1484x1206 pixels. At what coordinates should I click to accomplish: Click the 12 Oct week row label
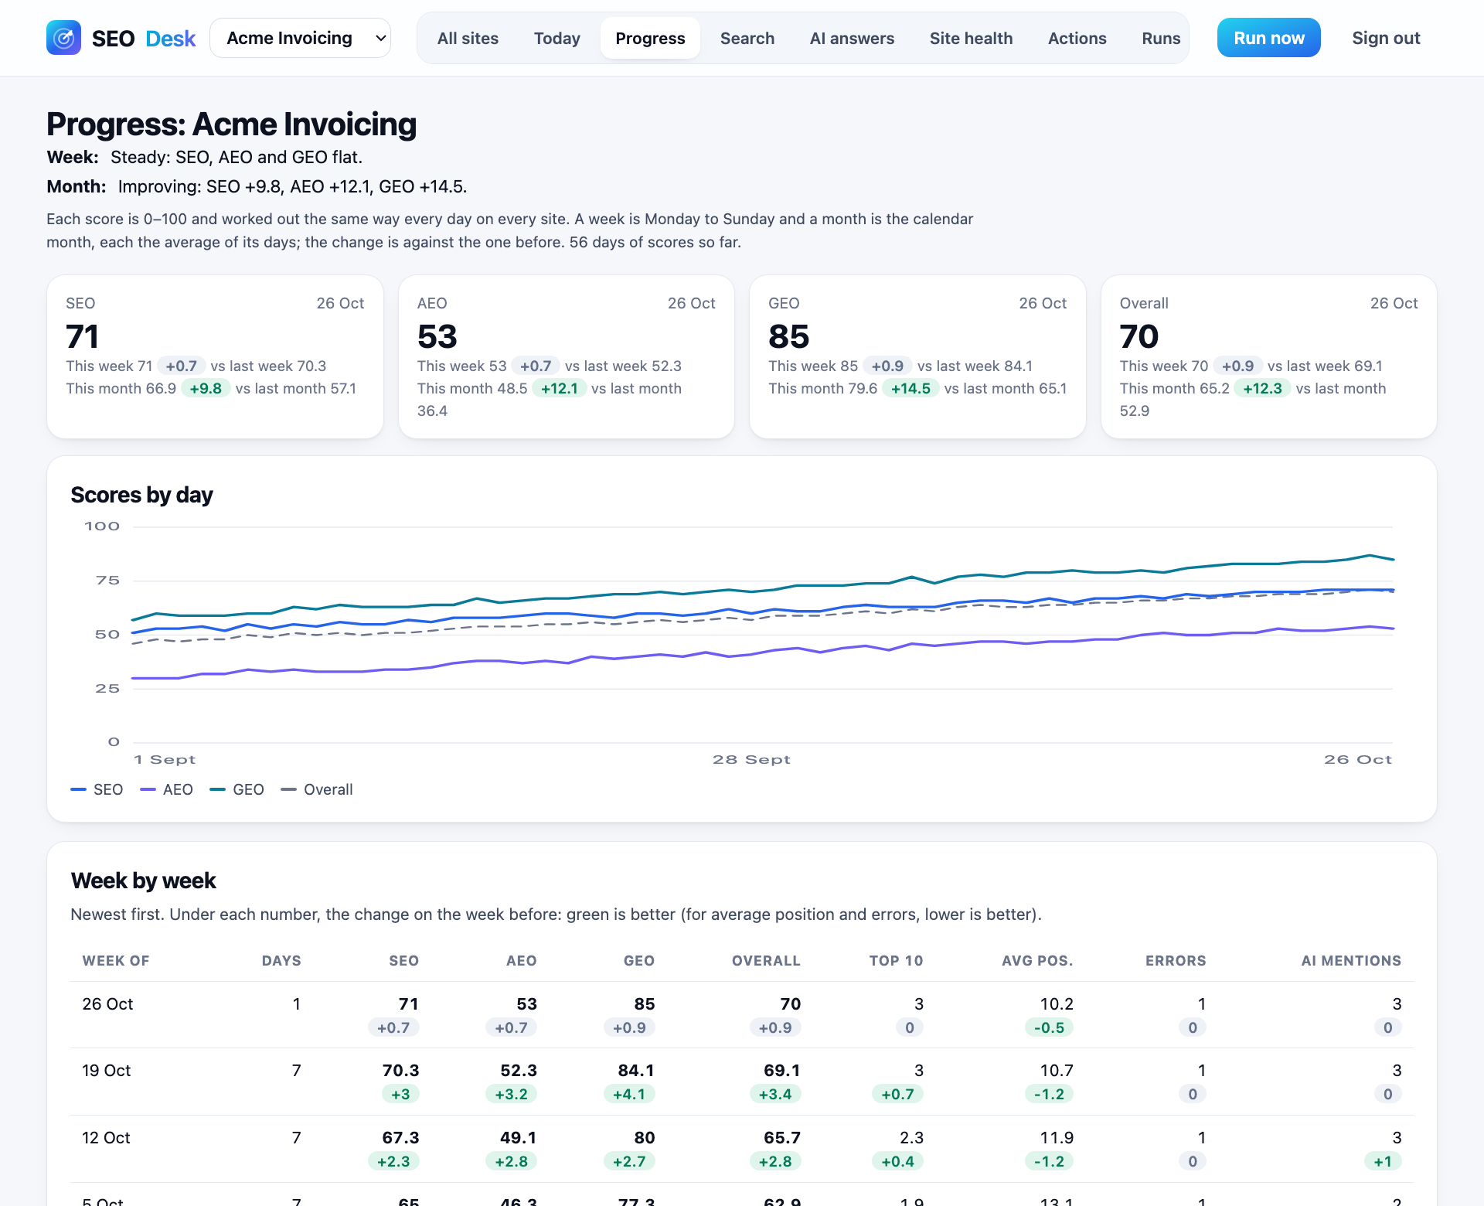pyautogui.click(x=106, y=1137)
